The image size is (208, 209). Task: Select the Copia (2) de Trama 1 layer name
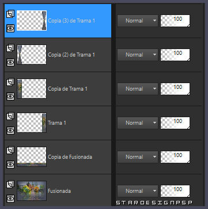click(x=71, y=55)
